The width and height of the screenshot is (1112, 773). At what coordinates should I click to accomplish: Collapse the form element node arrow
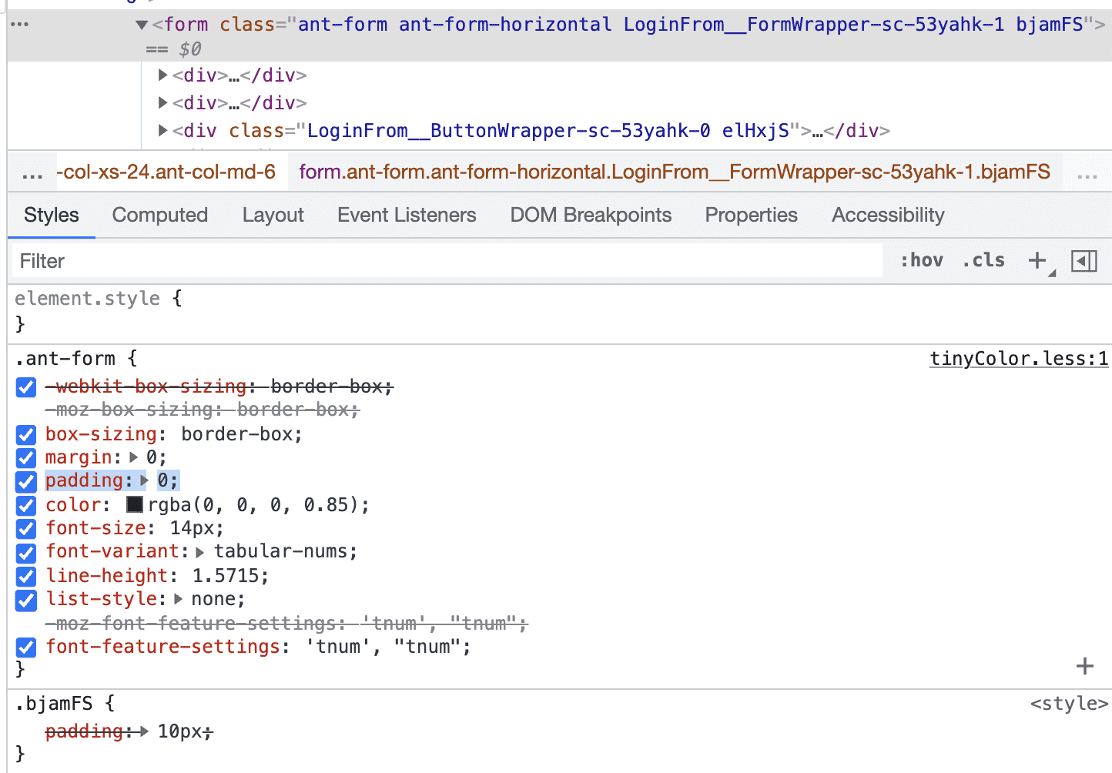click(142, 25)
